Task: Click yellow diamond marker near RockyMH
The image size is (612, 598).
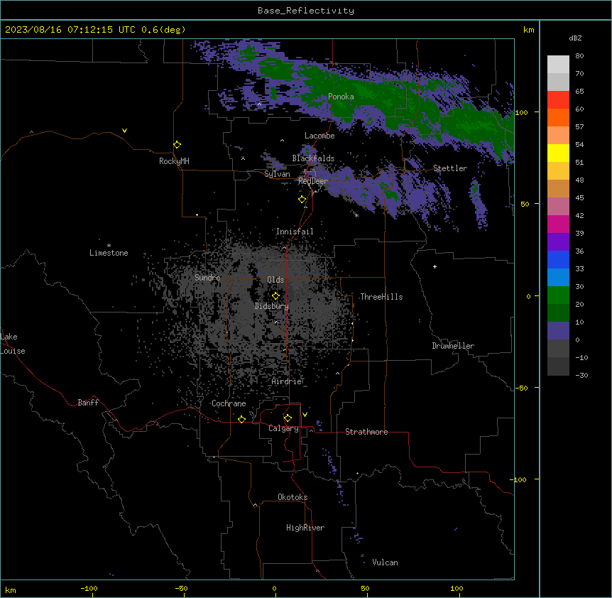Action: (177, 144)
